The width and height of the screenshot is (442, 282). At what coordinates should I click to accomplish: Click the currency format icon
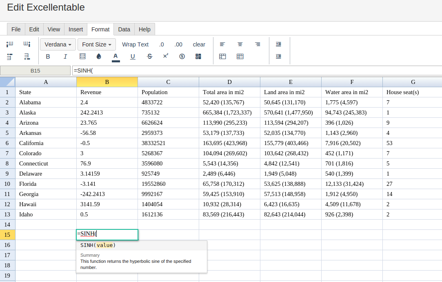pyautogui.click(x=182, y=57)
